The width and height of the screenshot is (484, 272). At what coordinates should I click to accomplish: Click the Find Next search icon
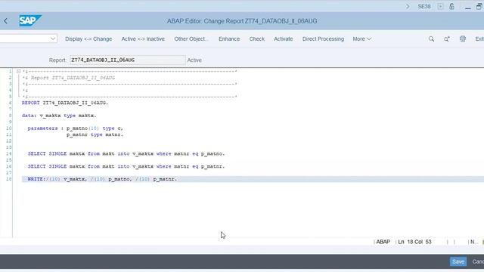447,39
